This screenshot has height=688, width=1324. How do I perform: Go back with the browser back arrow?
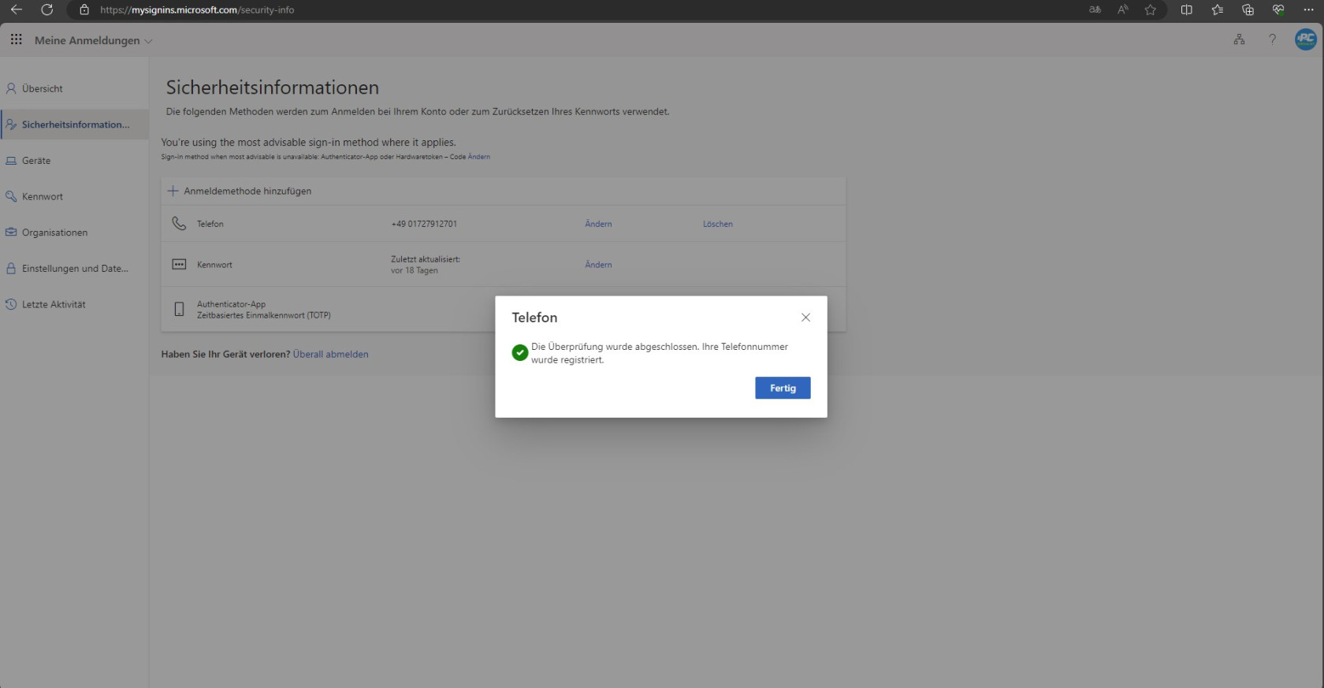[x=16, y=10]
